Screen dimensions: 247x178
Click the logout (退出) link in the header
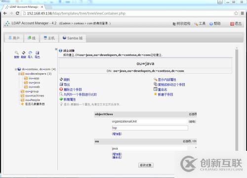point(236,24)
